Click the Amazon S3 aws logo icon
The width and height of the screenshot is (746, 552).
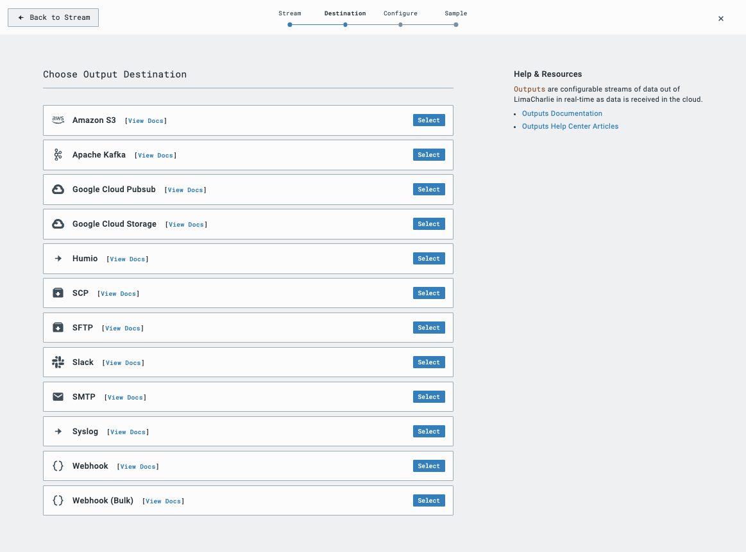pyautogui.click(x=58, y=120)
